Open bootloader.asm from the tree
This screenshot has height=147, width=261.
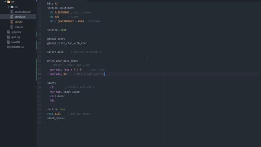22,12
